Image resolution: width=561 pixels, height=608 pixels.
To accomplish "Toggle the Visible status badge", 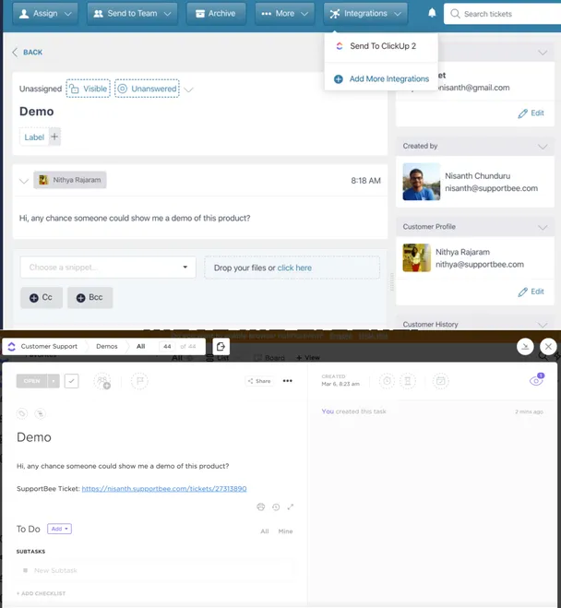I will (88, 89).
